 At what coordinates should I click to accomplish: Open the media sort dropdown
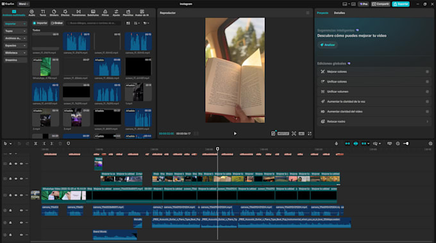coord(137,23)
